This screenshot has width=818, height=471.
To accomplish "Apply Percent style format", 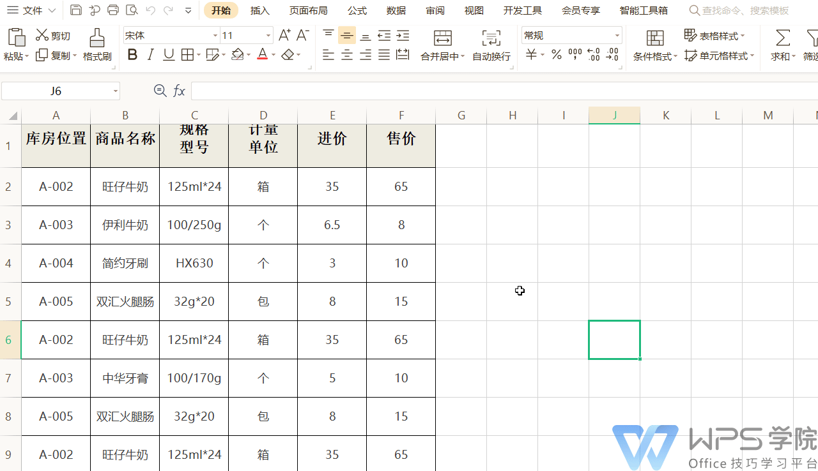I will (x=557, y=55).
